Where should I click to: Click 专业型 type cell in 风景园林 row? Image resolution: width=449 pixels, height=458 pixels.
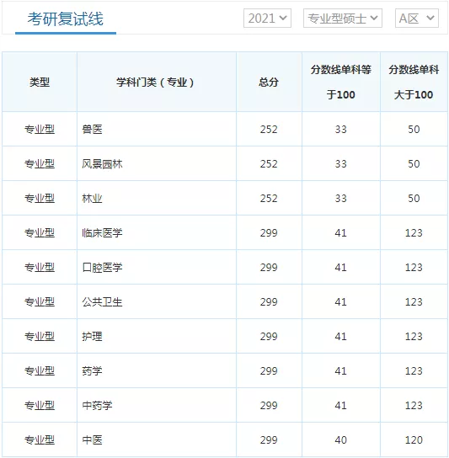pyautogui.click(x=40, y=163)
